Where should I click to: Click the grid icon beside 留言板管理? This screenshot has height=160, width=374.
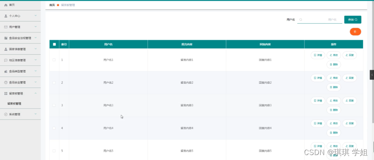pyautogui.click(x=6, y=94)
